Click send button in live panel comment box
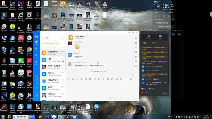This screenshot has width=212, height=119. pyautogui.click(x=165, y=93)
